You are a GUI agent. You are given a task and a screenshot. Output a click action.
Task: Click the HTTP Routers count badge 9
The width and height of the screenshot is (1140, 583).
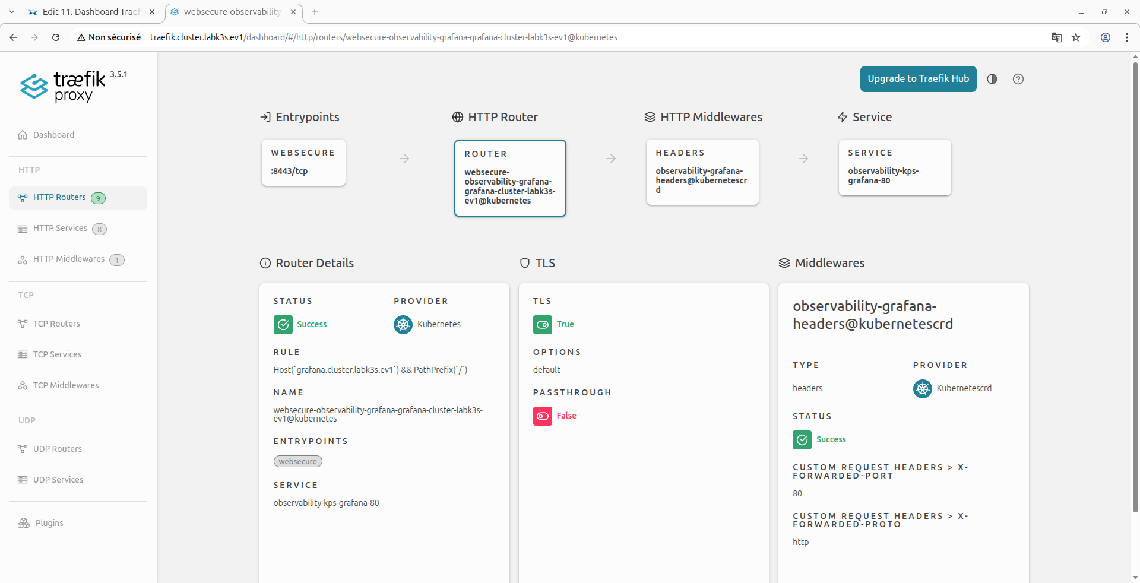(x=99, y=198)
